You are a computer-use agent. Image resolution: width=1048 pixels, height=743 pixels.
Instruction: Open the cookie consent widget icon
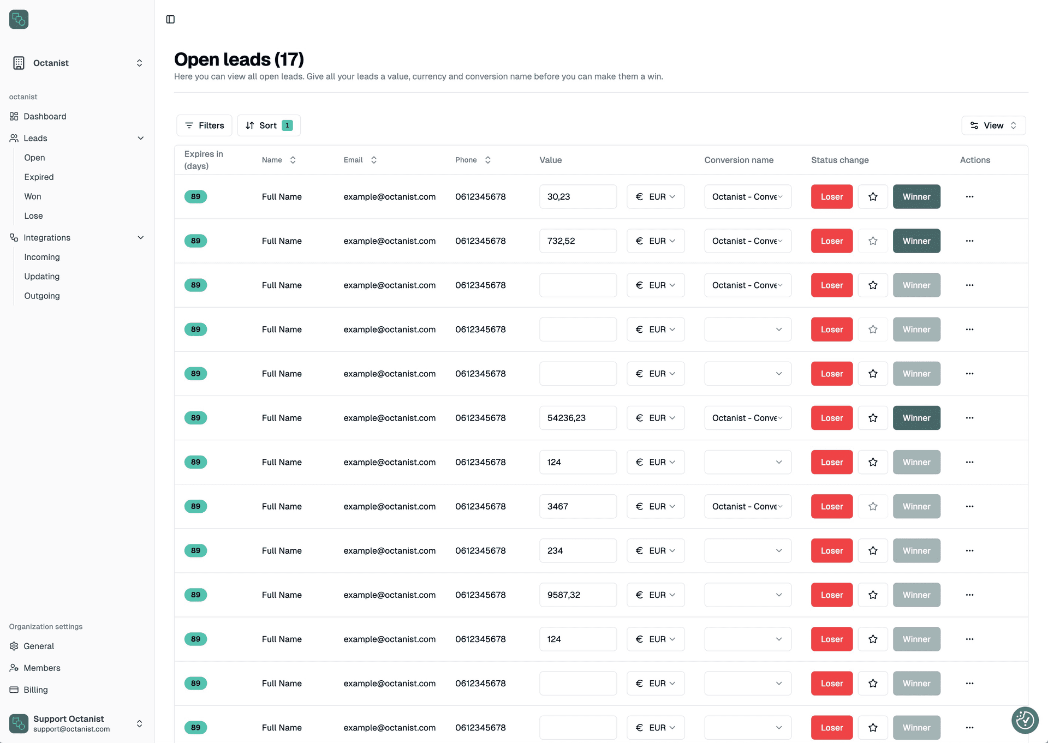1025,720
